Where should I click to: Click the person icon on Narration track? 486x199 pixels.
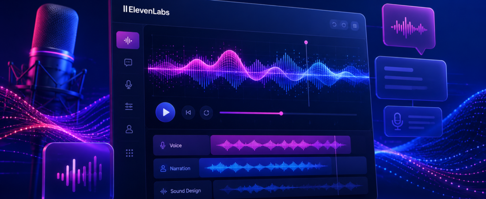pyautogui.click(x=163, y=168)
